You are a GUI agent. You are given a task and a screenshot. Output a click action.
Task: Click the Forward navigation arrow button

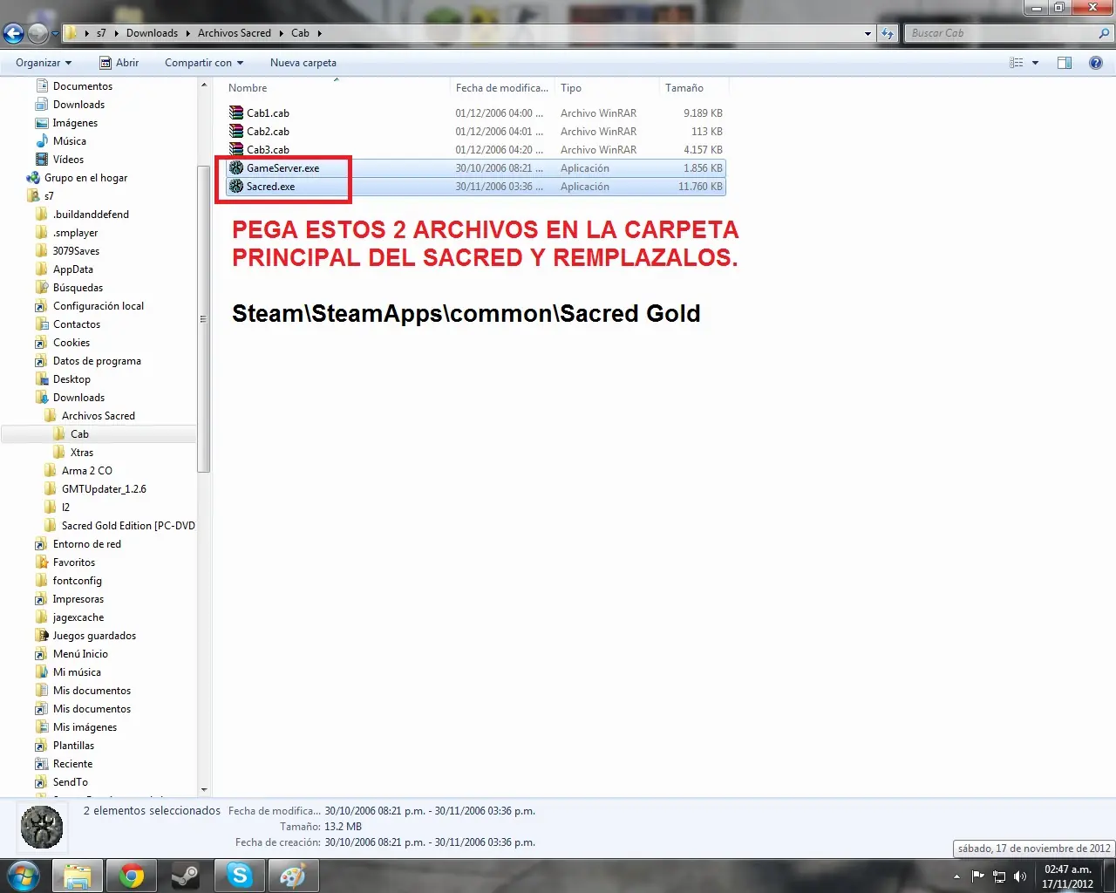(37, 33)
